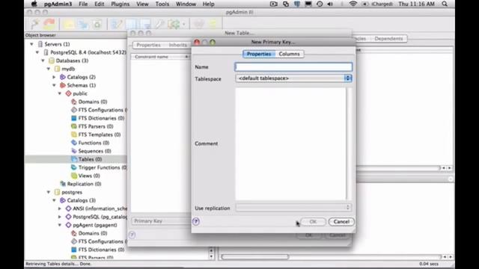Image resolution: width=479 pixels, height=269 pixels.
Task: Click the refresh toolbar icon
Action: (x=49, y=23)
